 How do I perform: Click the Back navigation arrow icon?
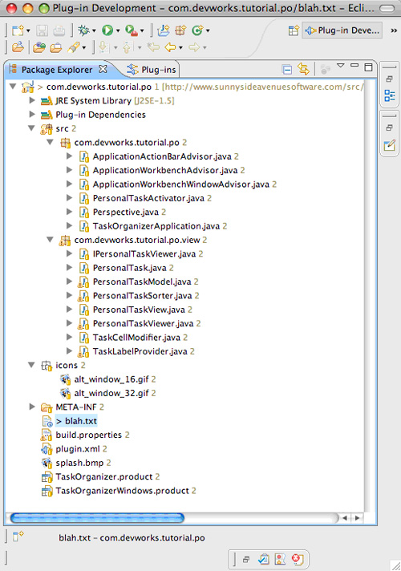(x=170, y=47)
